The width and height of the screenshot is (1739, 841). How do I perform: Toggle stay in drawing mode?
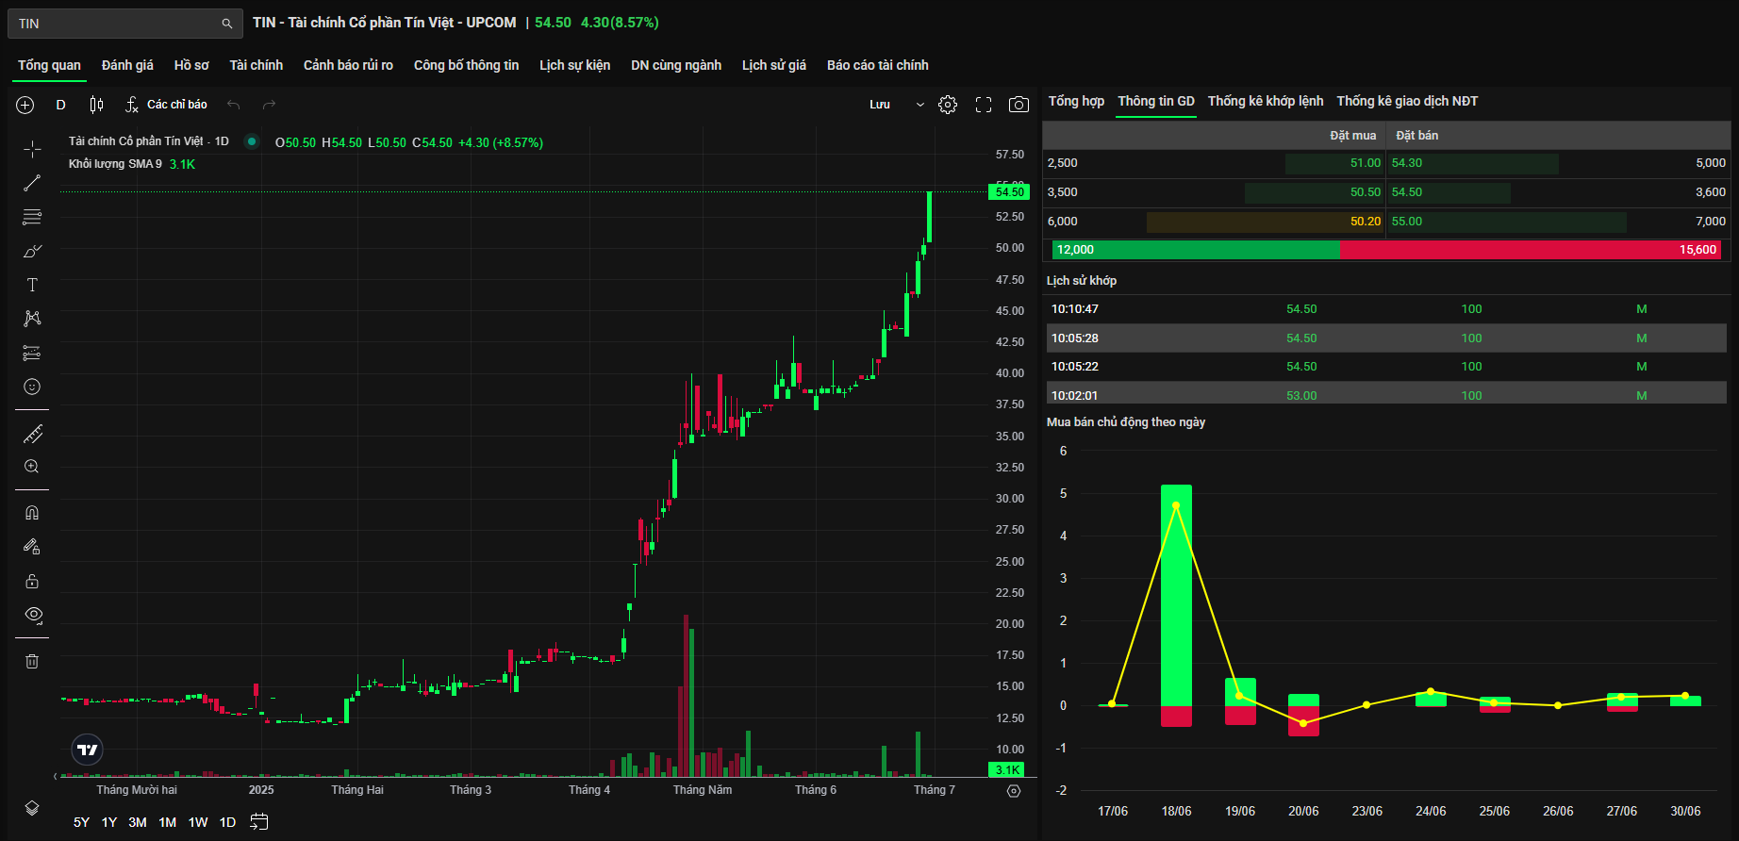point(32,547)
